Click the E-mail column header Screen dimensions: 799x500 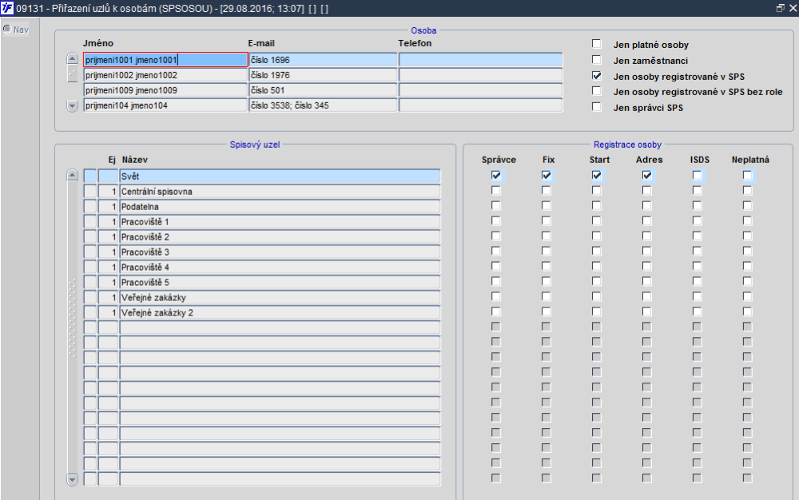coord(261,43)
